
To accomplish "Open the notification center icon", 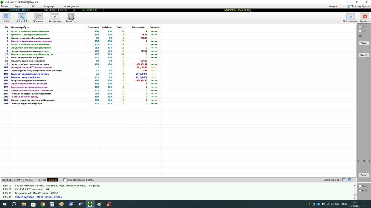I will tap(365, 204).
